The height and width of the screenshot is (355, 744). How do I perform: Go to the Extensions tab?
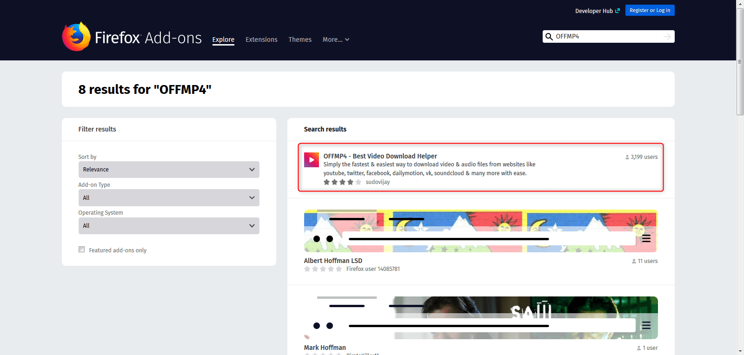[261, 39]
